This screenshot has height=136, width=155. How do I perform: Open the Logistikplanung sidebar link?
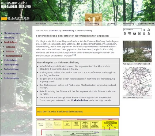(11, 65)
